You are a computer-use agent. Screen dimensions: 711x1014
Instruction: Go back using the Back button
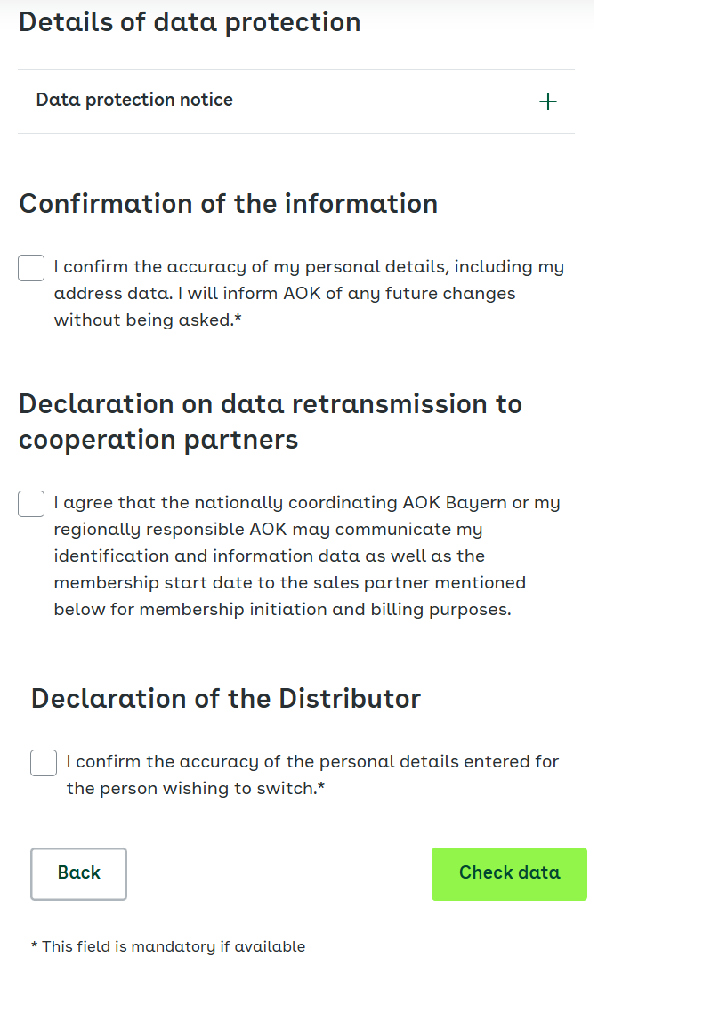click(x=79, y=873)
